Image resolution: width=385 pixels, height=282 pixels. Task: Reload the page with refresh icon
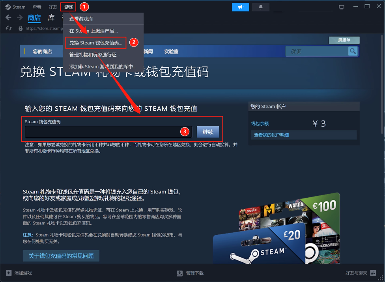tap(9, 28)
